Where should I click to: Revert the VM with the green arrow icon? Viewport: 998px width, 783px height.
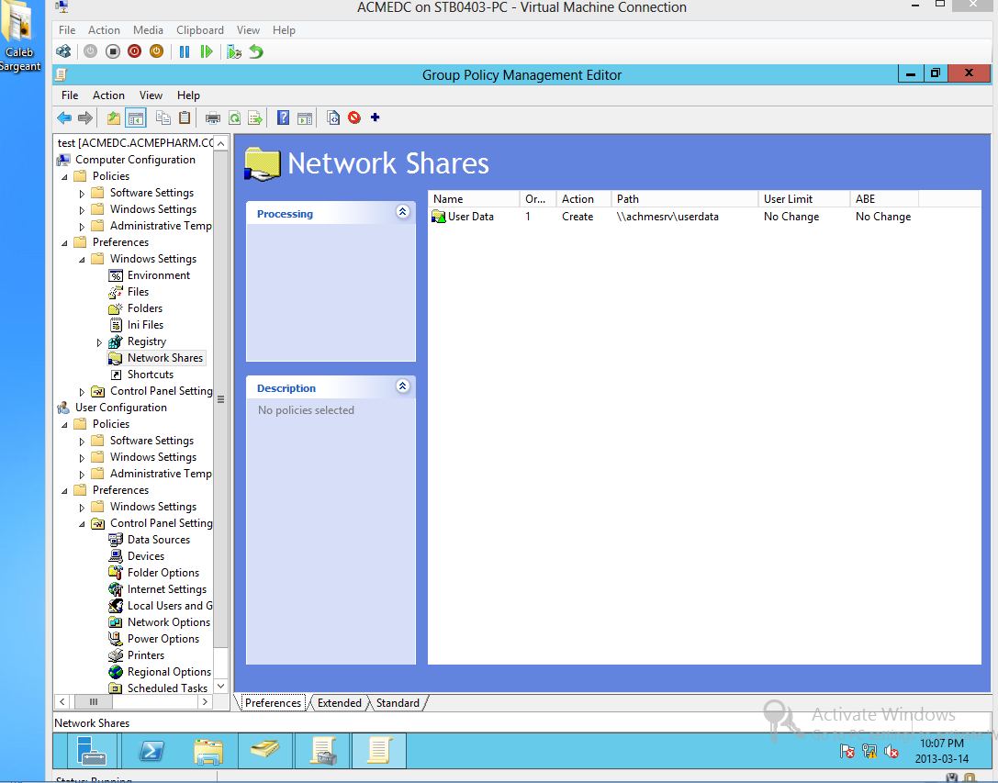[256, 51]
